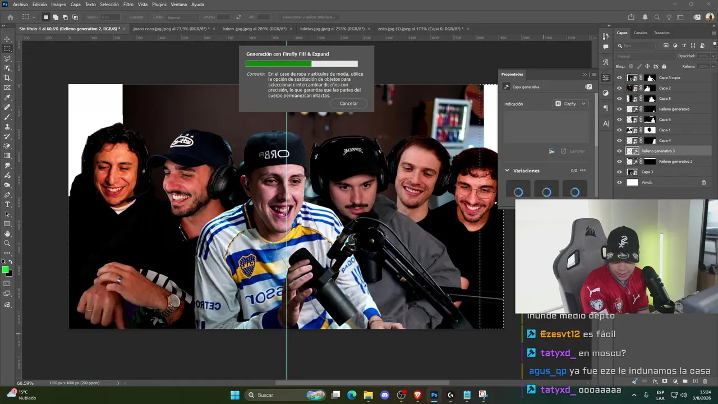Toggle visibility of Relleno generativo 3
718x404 pixels.
(x=619, y=151)
